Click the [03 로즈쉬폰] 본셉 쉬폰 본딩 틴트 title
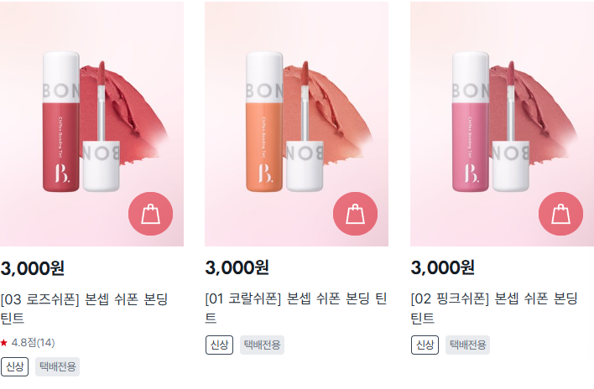The image size is (594, 389). [x=84, y=309]
